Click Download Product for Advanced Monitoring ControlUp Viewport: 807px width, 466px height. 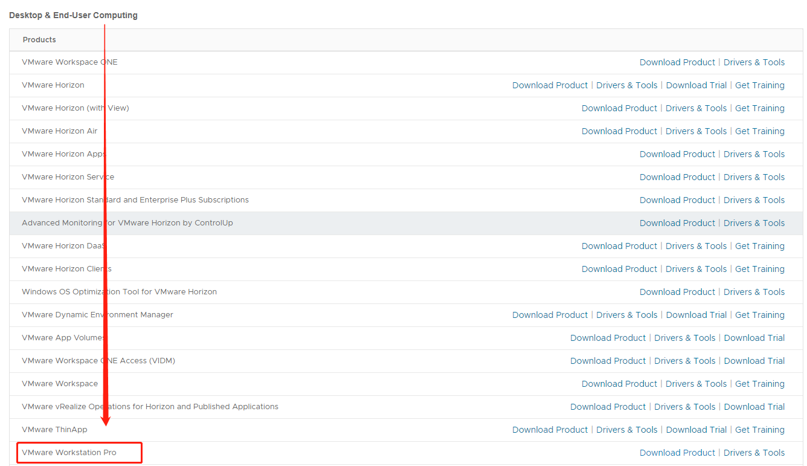pyautogui.click(x=677, y=223)
